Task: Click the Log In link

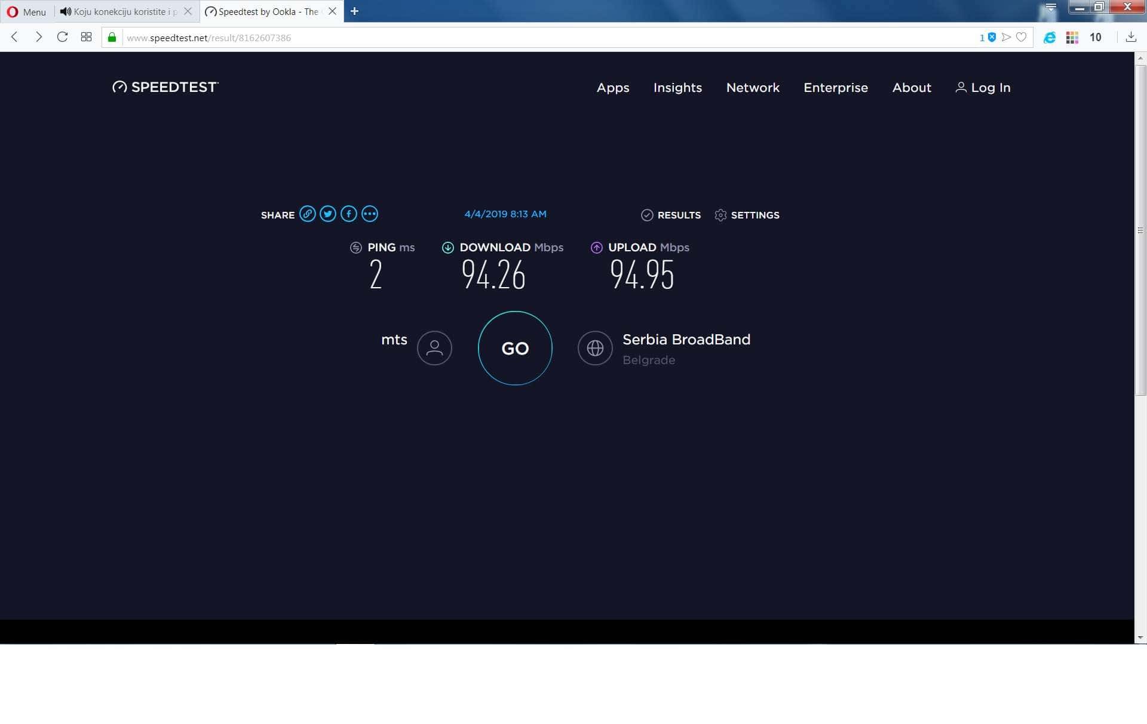Action: [x=983, y=88]
